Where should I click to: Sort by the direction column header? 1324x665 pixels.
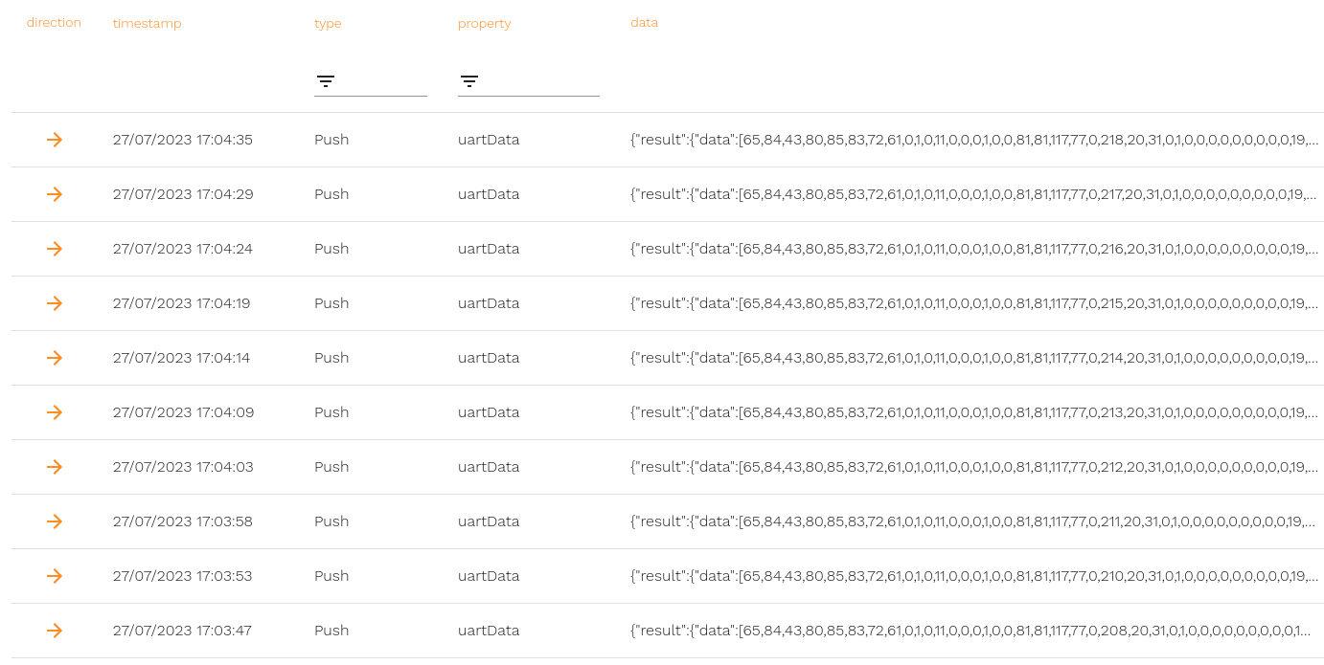pyautogui.click(x=54, y=23)
